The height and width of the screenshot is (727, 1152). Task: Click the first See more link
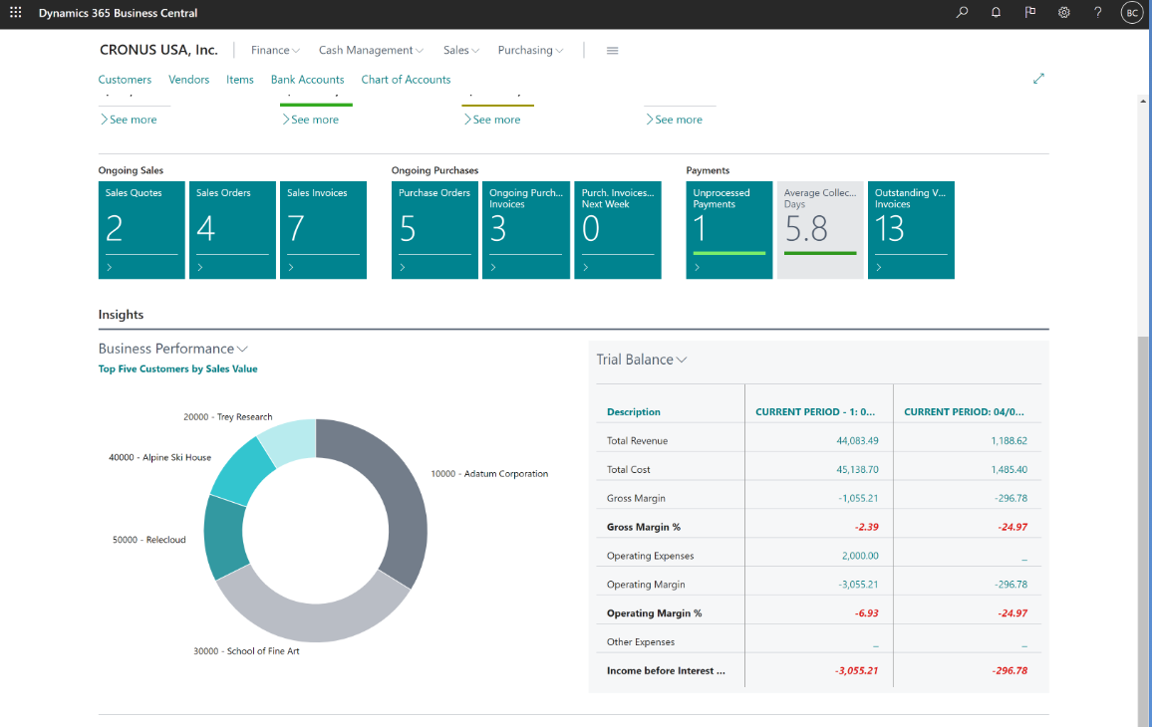[129, 120]
